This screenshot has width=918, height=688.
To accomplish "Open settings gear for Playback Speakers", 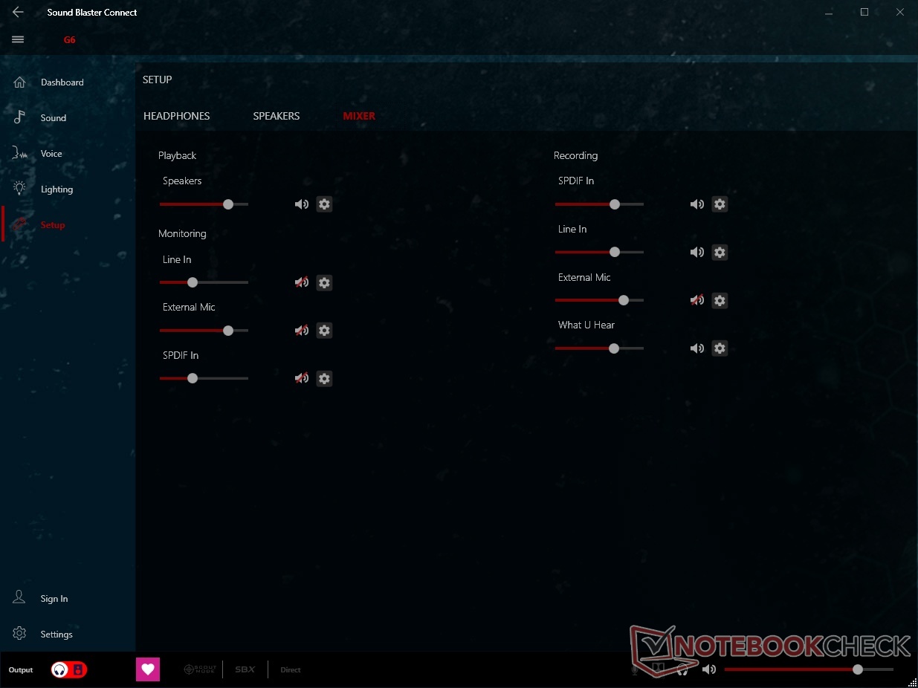I will pyautogui.click(x=324, y=204).
